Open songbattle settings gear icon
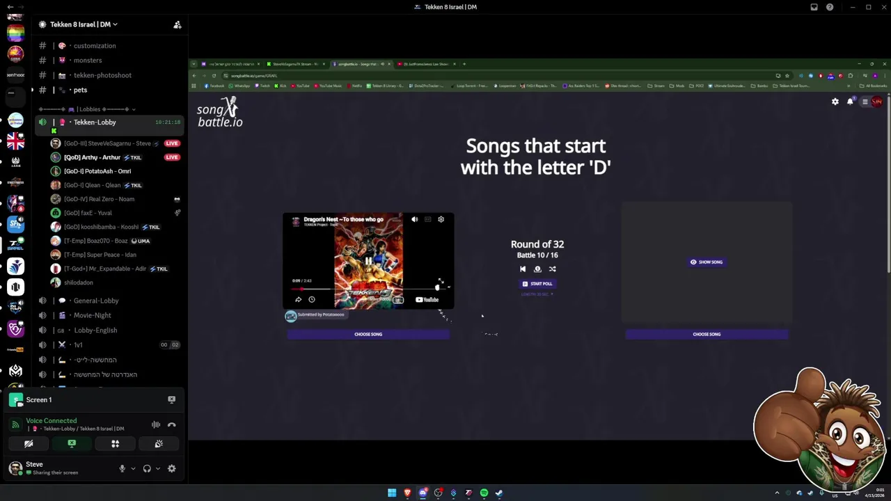The image size is (891, 501). coord(835,102)
